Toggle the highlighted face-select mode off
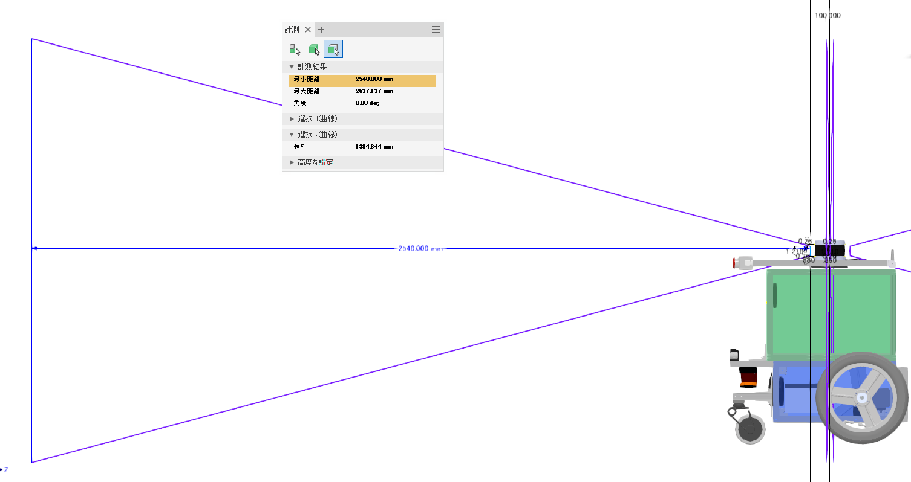This screenshot has width=911, height=482. [x=333, y=49]
